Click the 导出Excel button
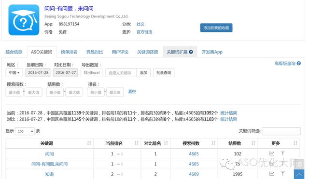The image size is (309, 179). [92, 73]
